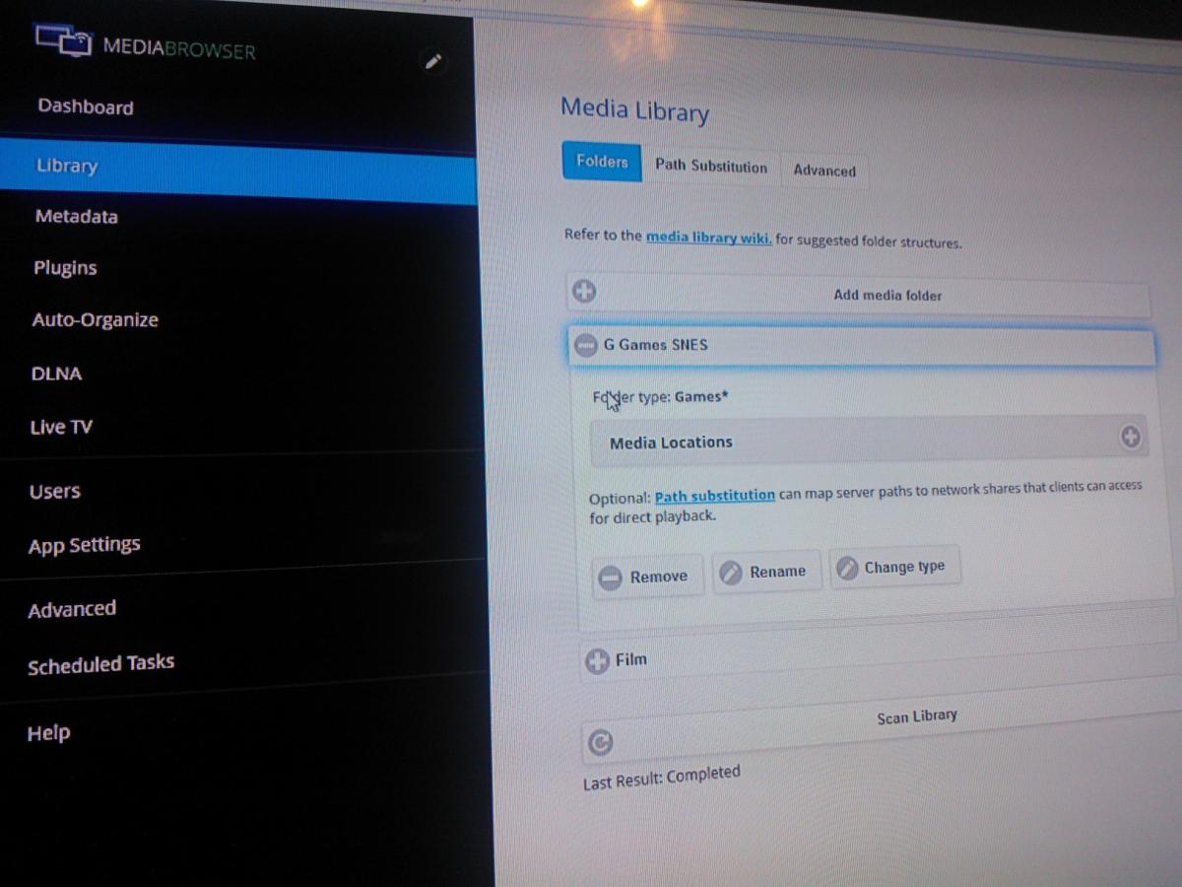Collapse G Games SNES with minus icon
Screen dimensions: 1182x887
click(x=586, y=345)
